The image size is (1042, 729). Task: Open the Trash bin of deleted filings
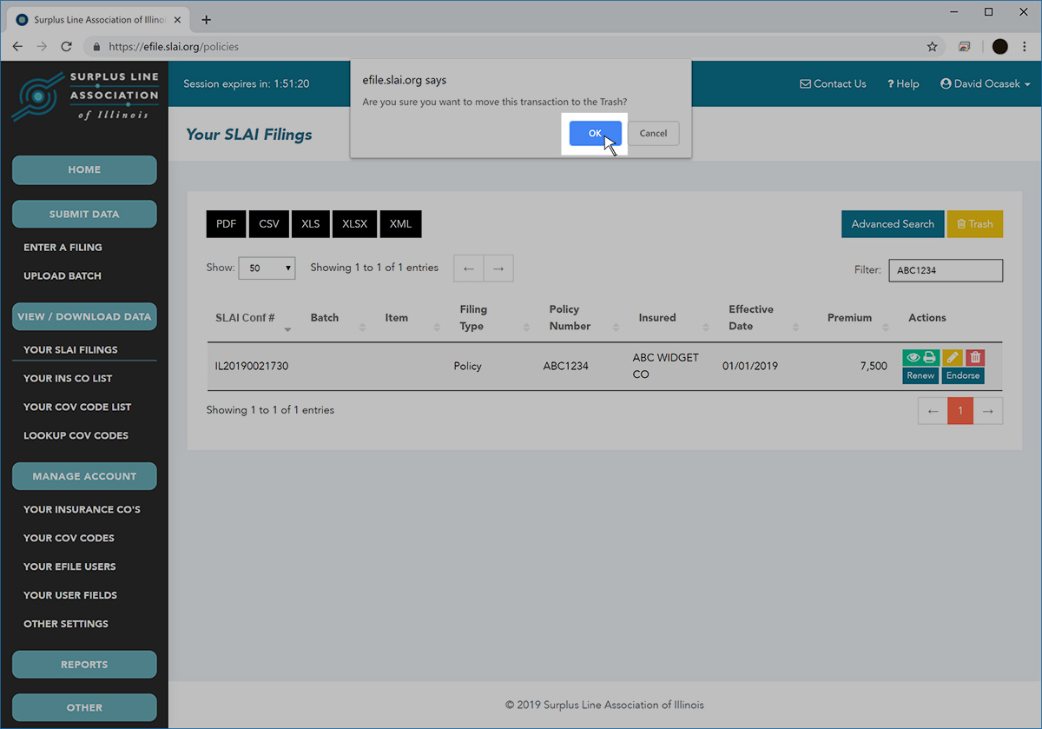974,223
